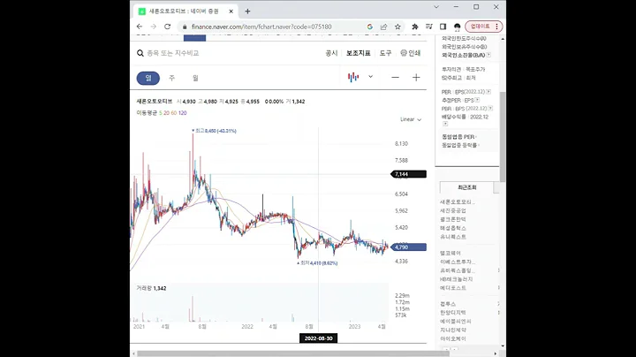The image size is (636, 357).
Task: Click the Google icon in address bar
Action: point(369,27)
